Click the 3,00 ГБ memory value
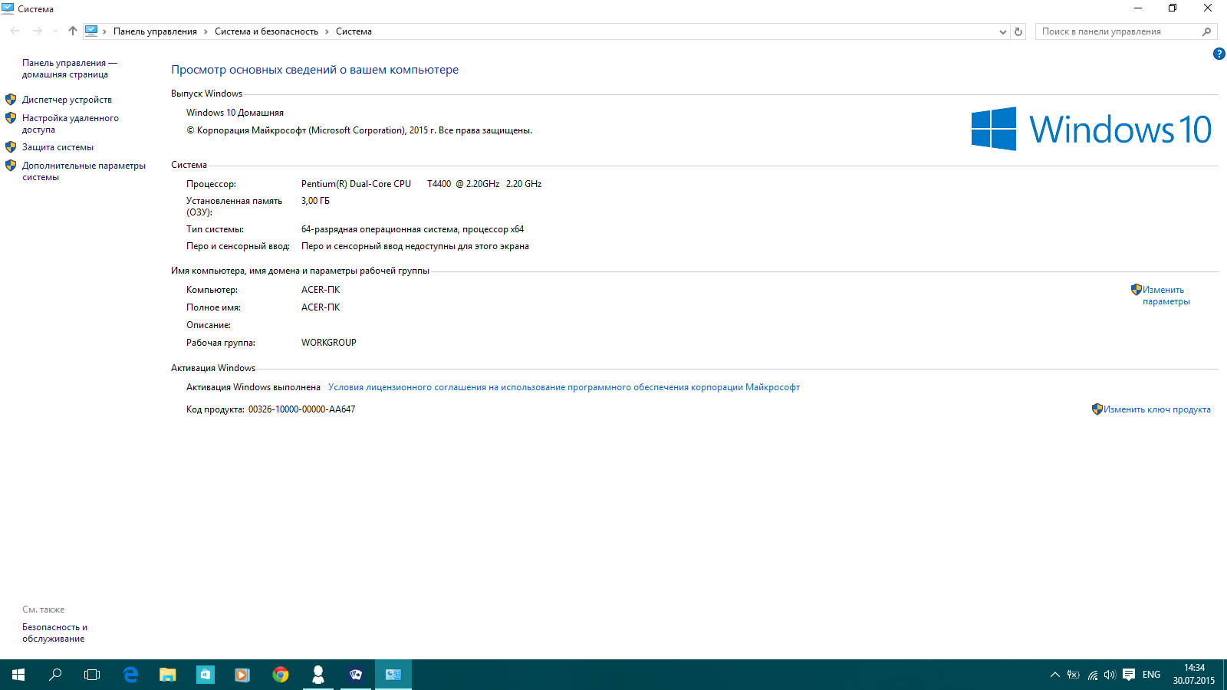Viewport: 1227px width, 690px height. point(315,201)
